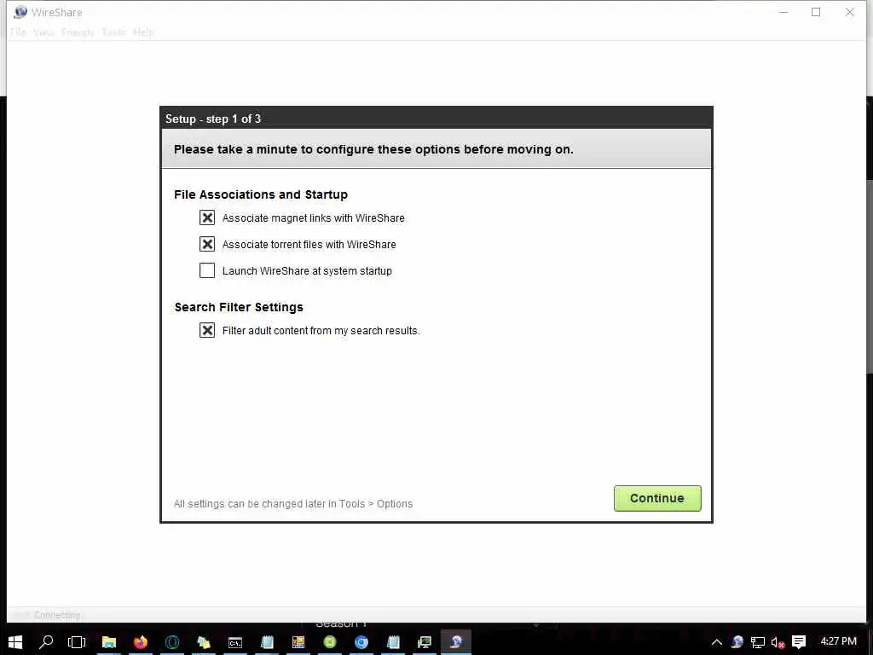Open File Explorer from taskbar
The height and width of the screenshot is (655, 873).
coord(108,642)
